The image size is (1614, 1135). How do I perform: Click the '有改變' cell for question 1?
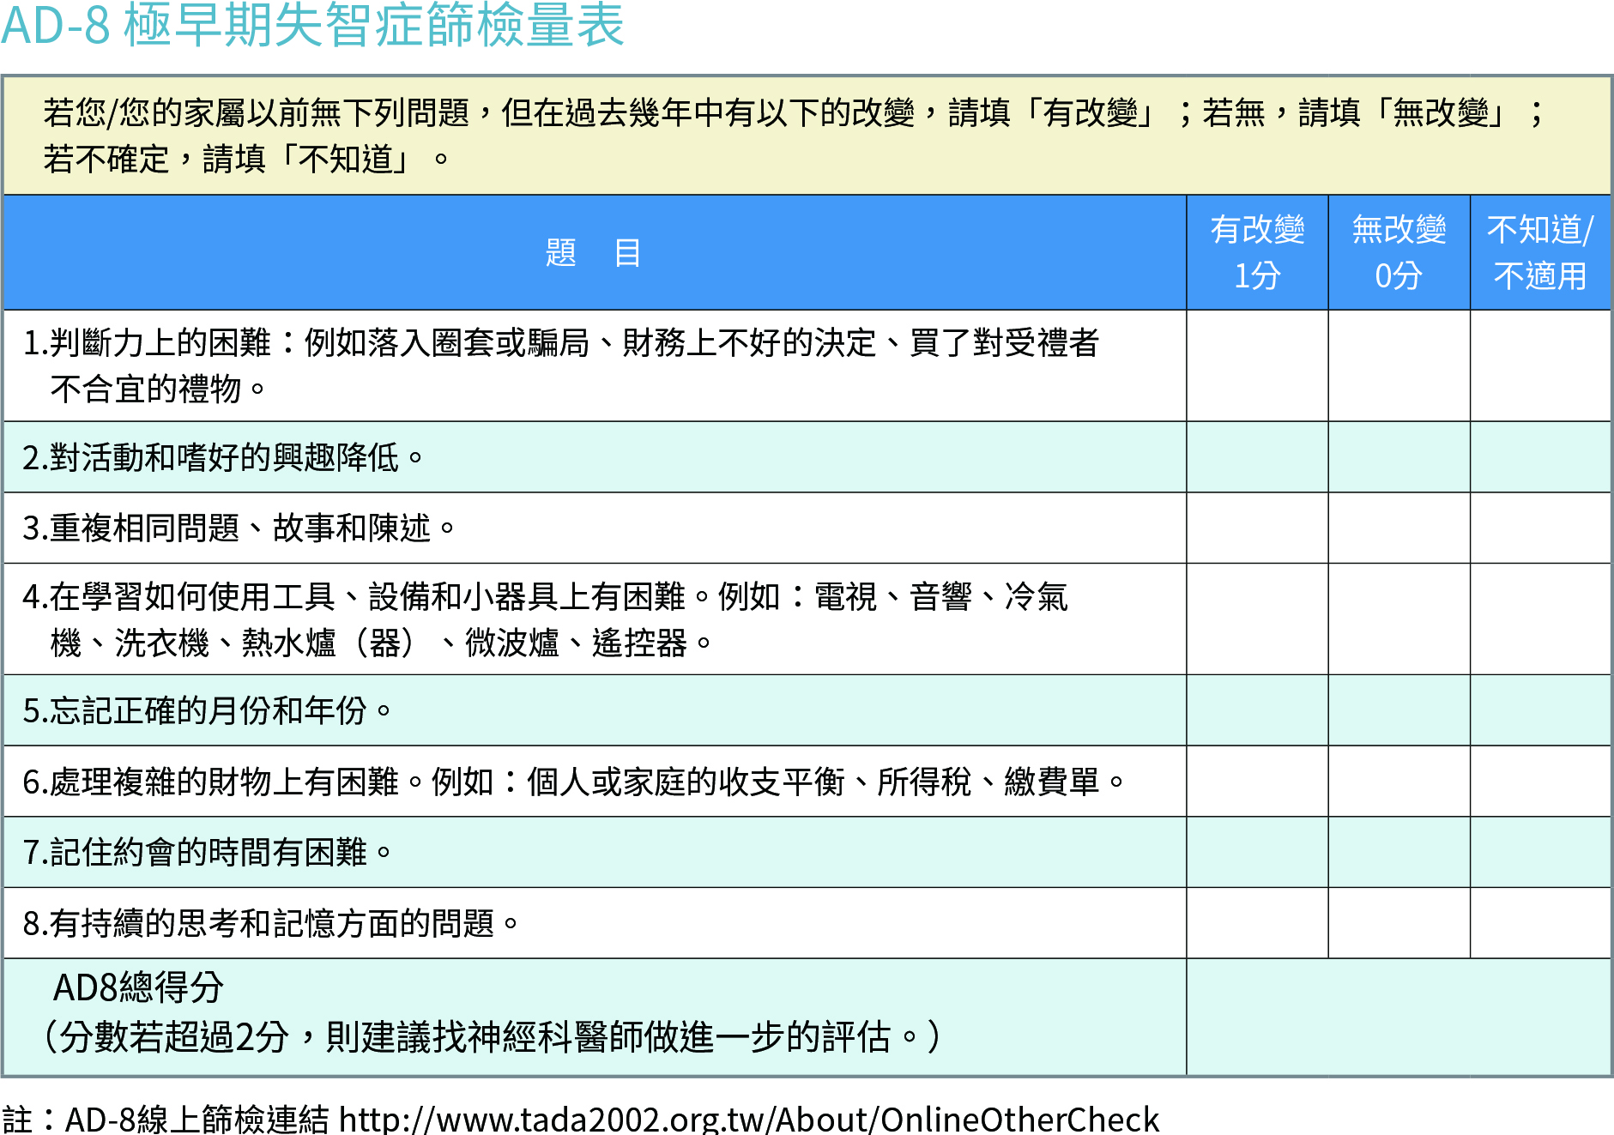tap(1257, 365)
